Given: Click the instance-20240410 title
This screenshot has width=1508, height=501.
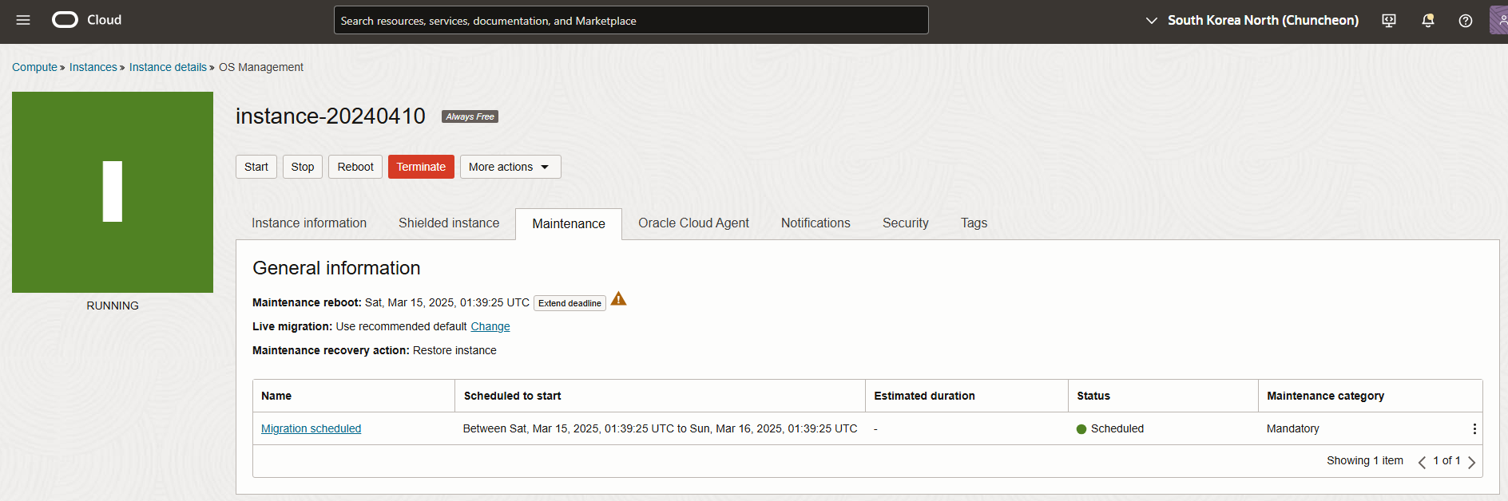Looking at the screenshot, I should [x=331, y=116].
